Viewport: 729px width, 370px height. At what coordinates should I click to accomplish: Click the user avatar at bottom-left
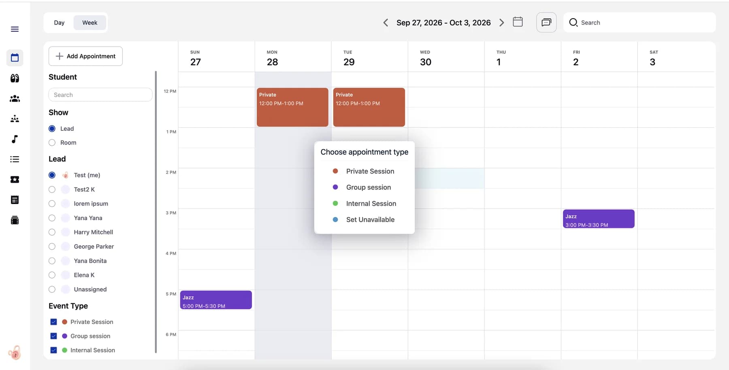pyautogui.click(x=15, y=353)
